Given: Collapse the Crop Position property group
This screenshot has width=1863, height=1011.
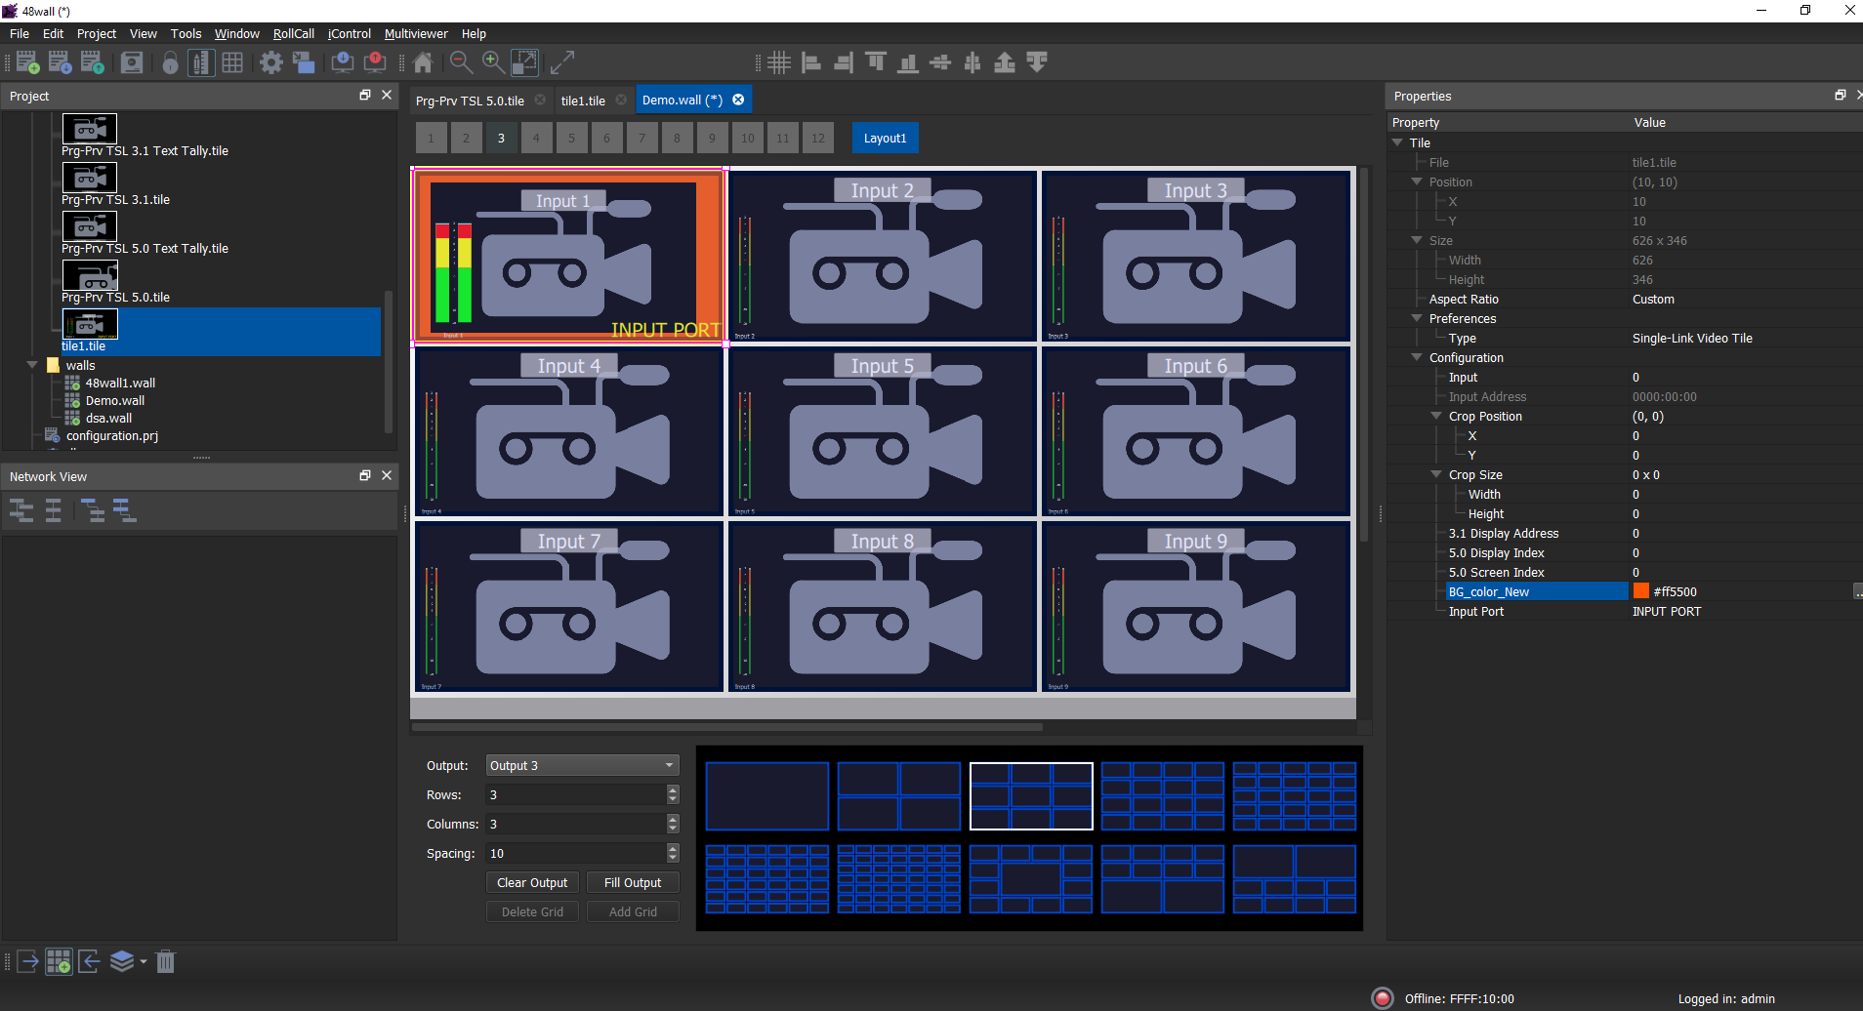Looking at the screenshot, I should pos(1436,416).
